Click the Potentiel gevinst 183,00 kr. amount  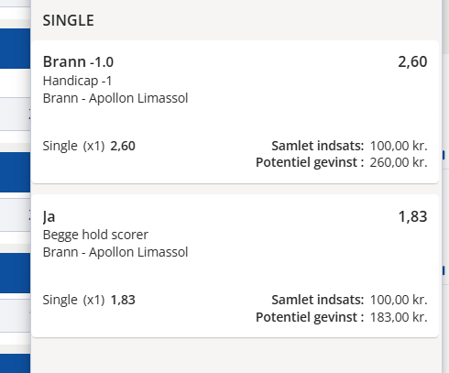click(x=399, y=317)
